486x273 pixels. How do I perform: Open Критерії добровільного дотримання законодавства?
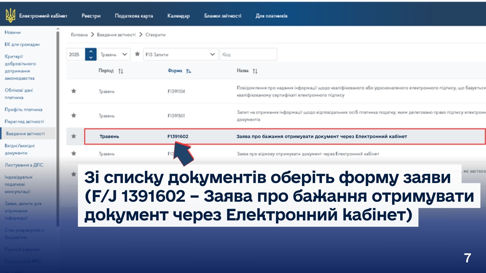pos(20,67)
